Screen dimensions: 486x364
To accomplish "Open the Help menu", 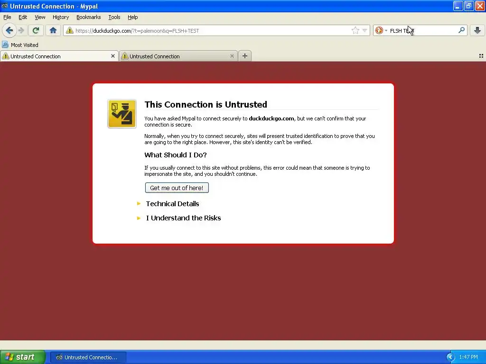I will 133,18.
